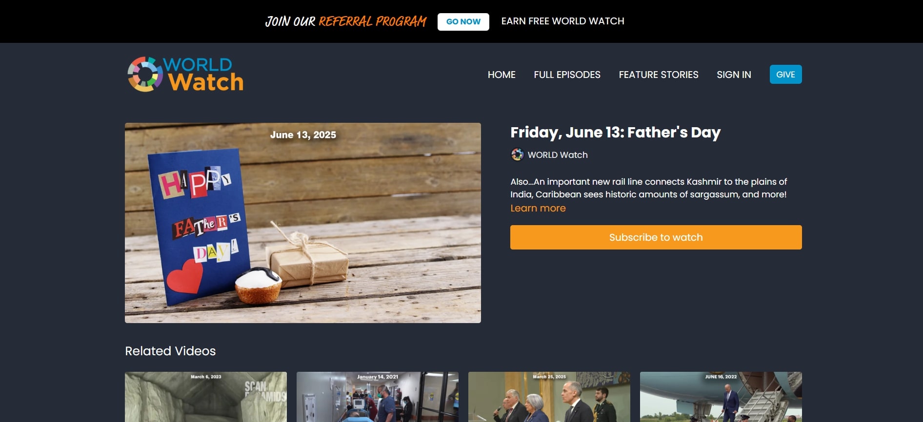Open FEATURE STORIES section
Screen dimensions: 923x422
tap(659, 75)
